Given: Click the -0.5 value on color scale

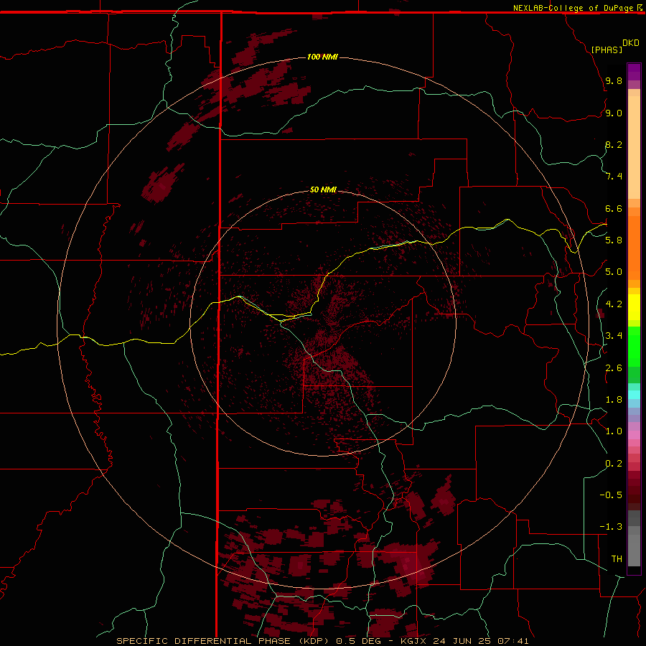Looking at the screenshot, I should (611, 495).
